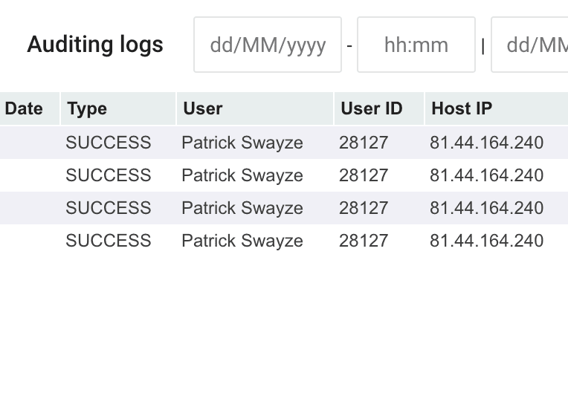Select Patrick Swayze in the second row

point(242,175)
